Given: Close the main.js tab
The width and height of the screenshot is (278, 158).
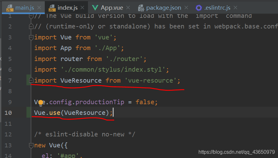Looking at the screenshot, I should (39, 8).
